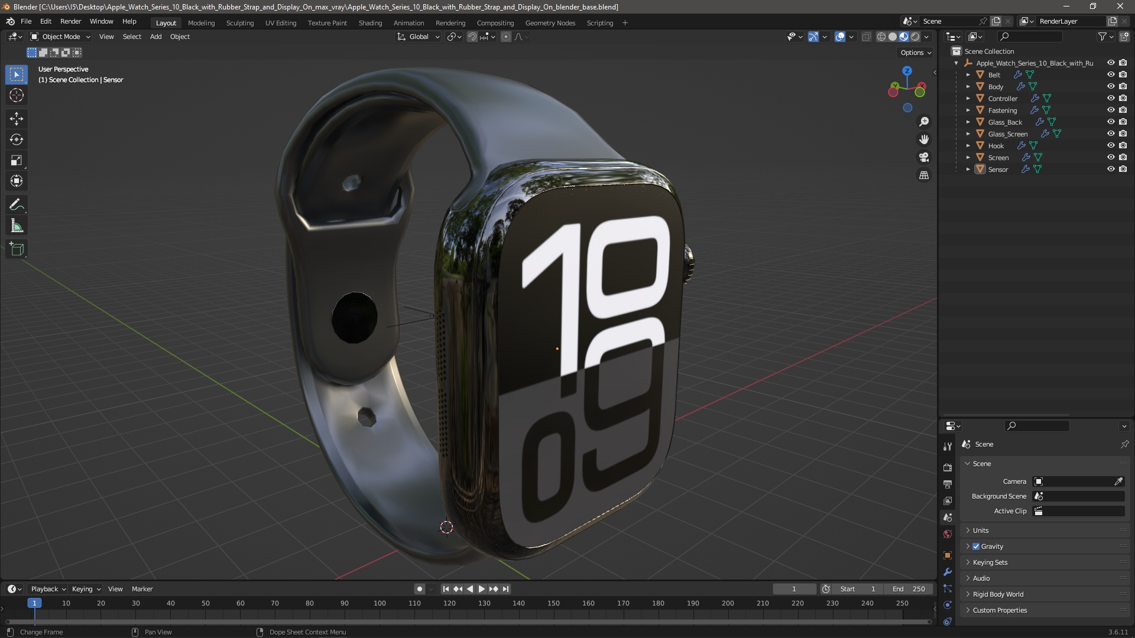Activate the Rotate tool
Viewport: 1135px width, 638px height.
point(17,139)
